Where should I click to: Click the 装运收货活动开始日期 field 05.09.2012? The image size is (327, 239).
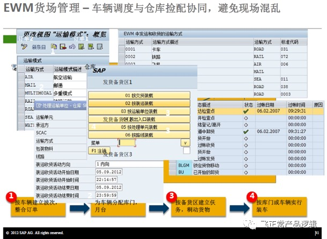tap(109, 172)
